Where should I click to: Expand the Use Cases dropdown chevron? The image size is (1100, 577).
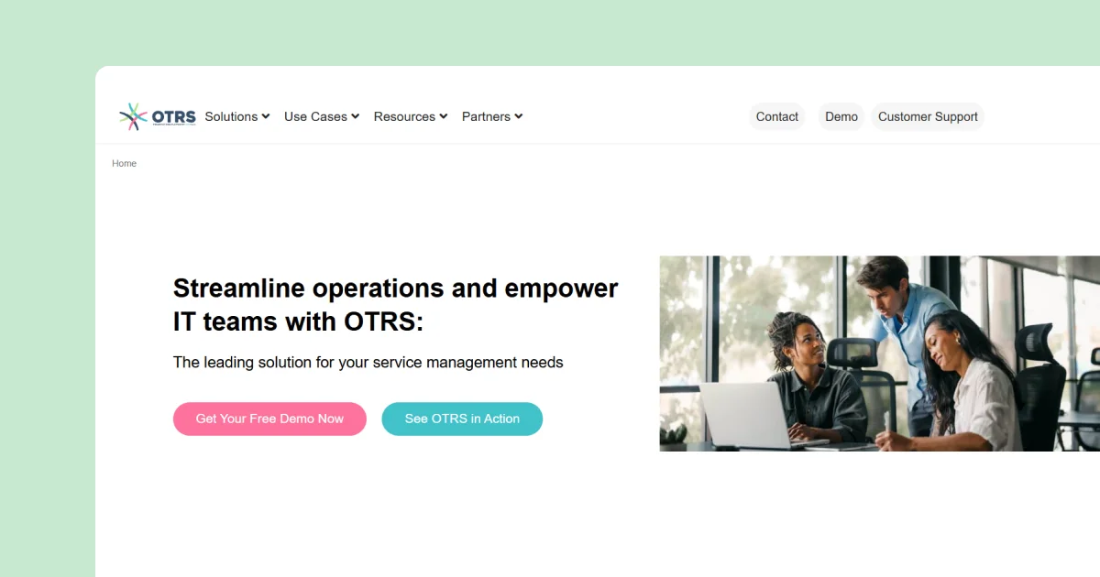click(x=354, y=116)
